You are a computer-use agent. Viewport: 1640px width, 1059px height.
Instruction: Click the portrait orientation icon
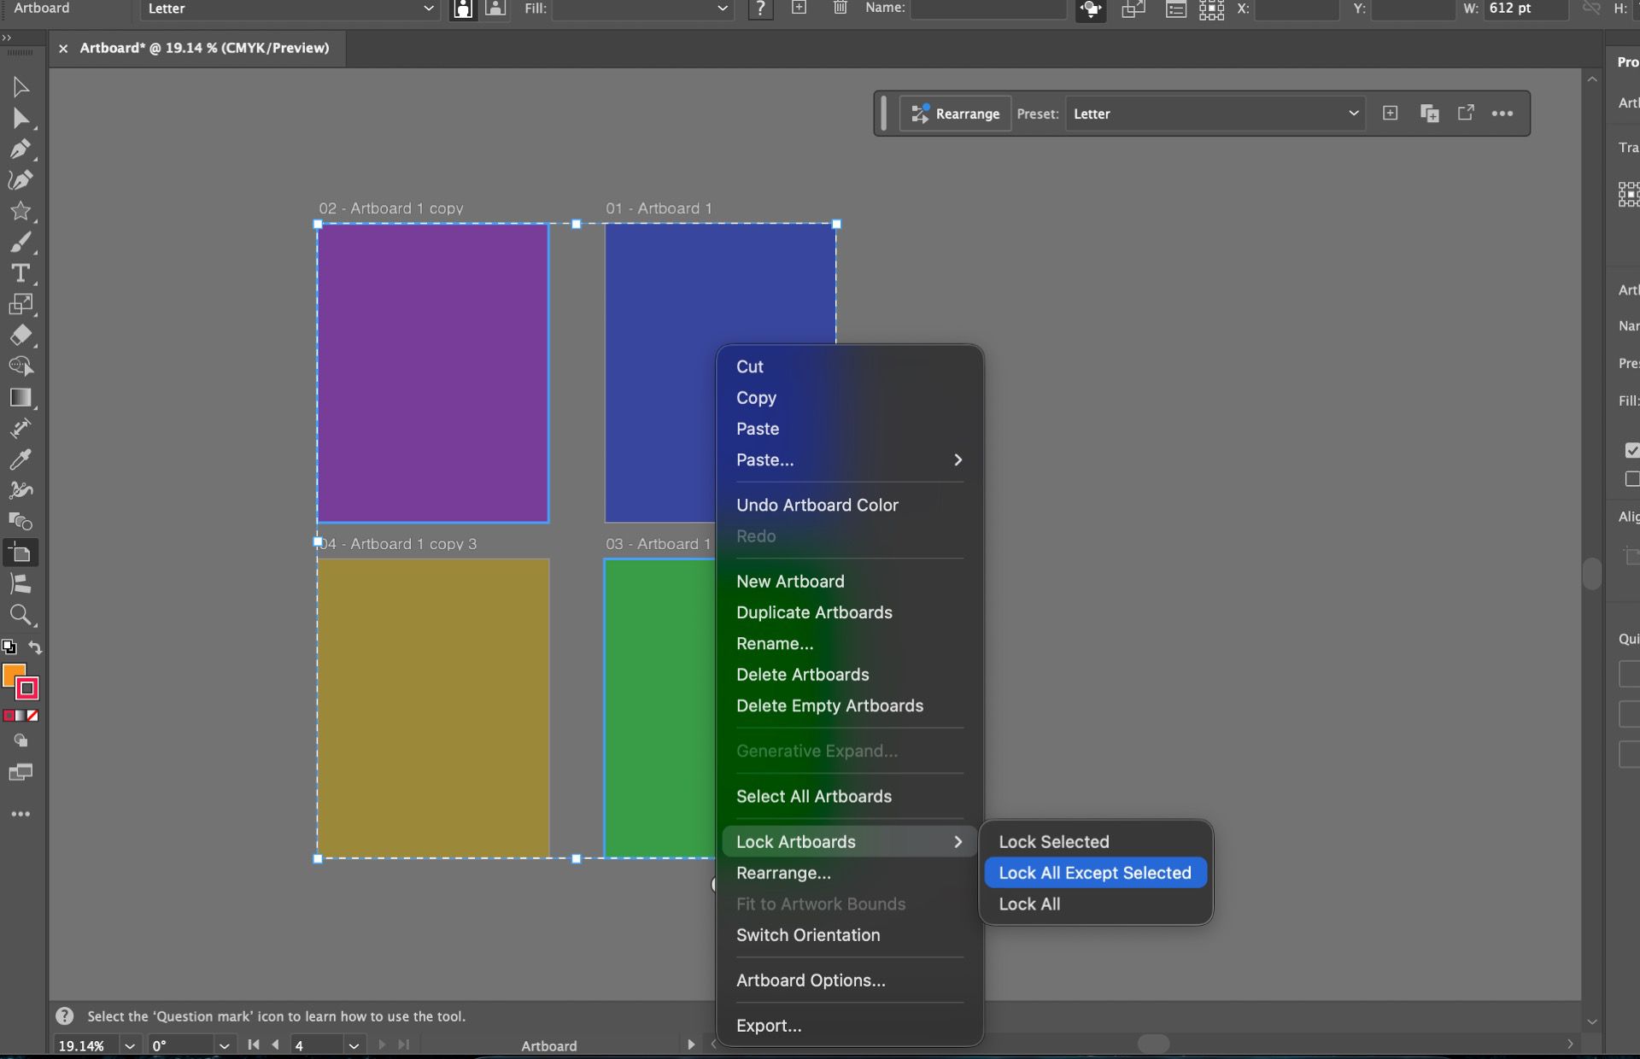[462, 9]
